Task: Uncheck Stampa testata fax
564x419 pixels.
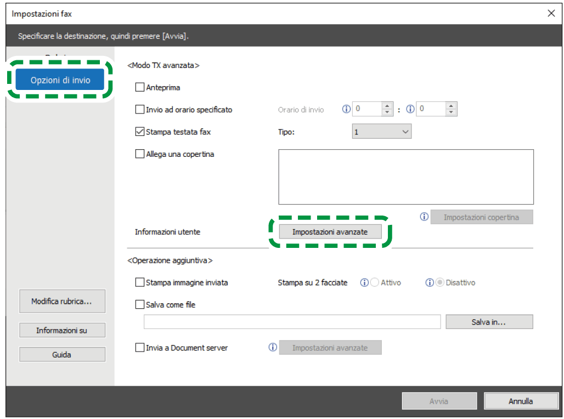Action: [x=140, y=132]
